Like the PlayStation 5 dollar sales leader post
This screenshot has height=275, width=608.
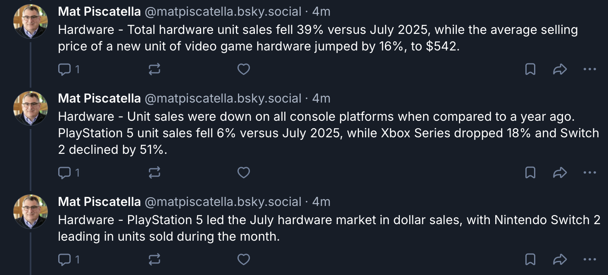(244, 259)
